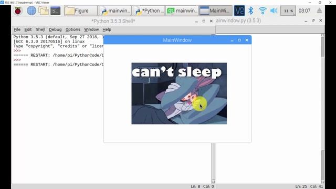The height and width of the screenshot is (189, 336).
Task: Click the Python 3.5.3 version line
Action: point(58,37)
